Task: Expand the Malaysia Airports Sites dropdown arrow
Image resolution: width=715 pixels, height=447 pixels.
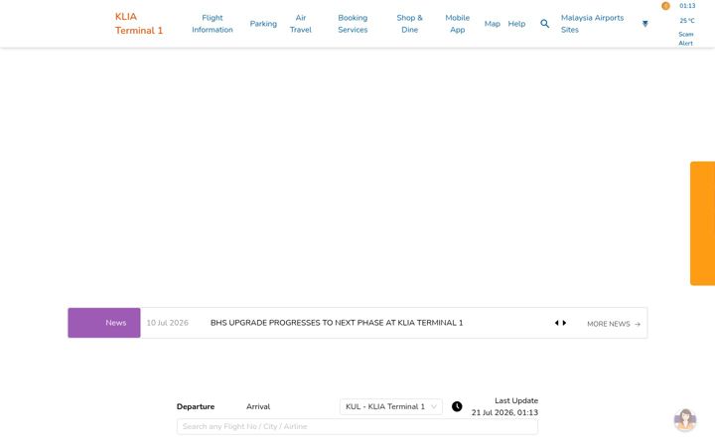Action: (644, 24)
